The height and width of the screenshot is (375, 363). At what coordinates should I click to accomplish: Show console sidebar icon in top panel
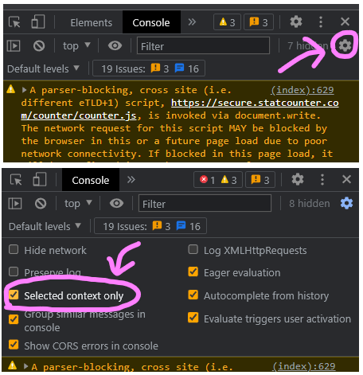[x=14, y=46]
